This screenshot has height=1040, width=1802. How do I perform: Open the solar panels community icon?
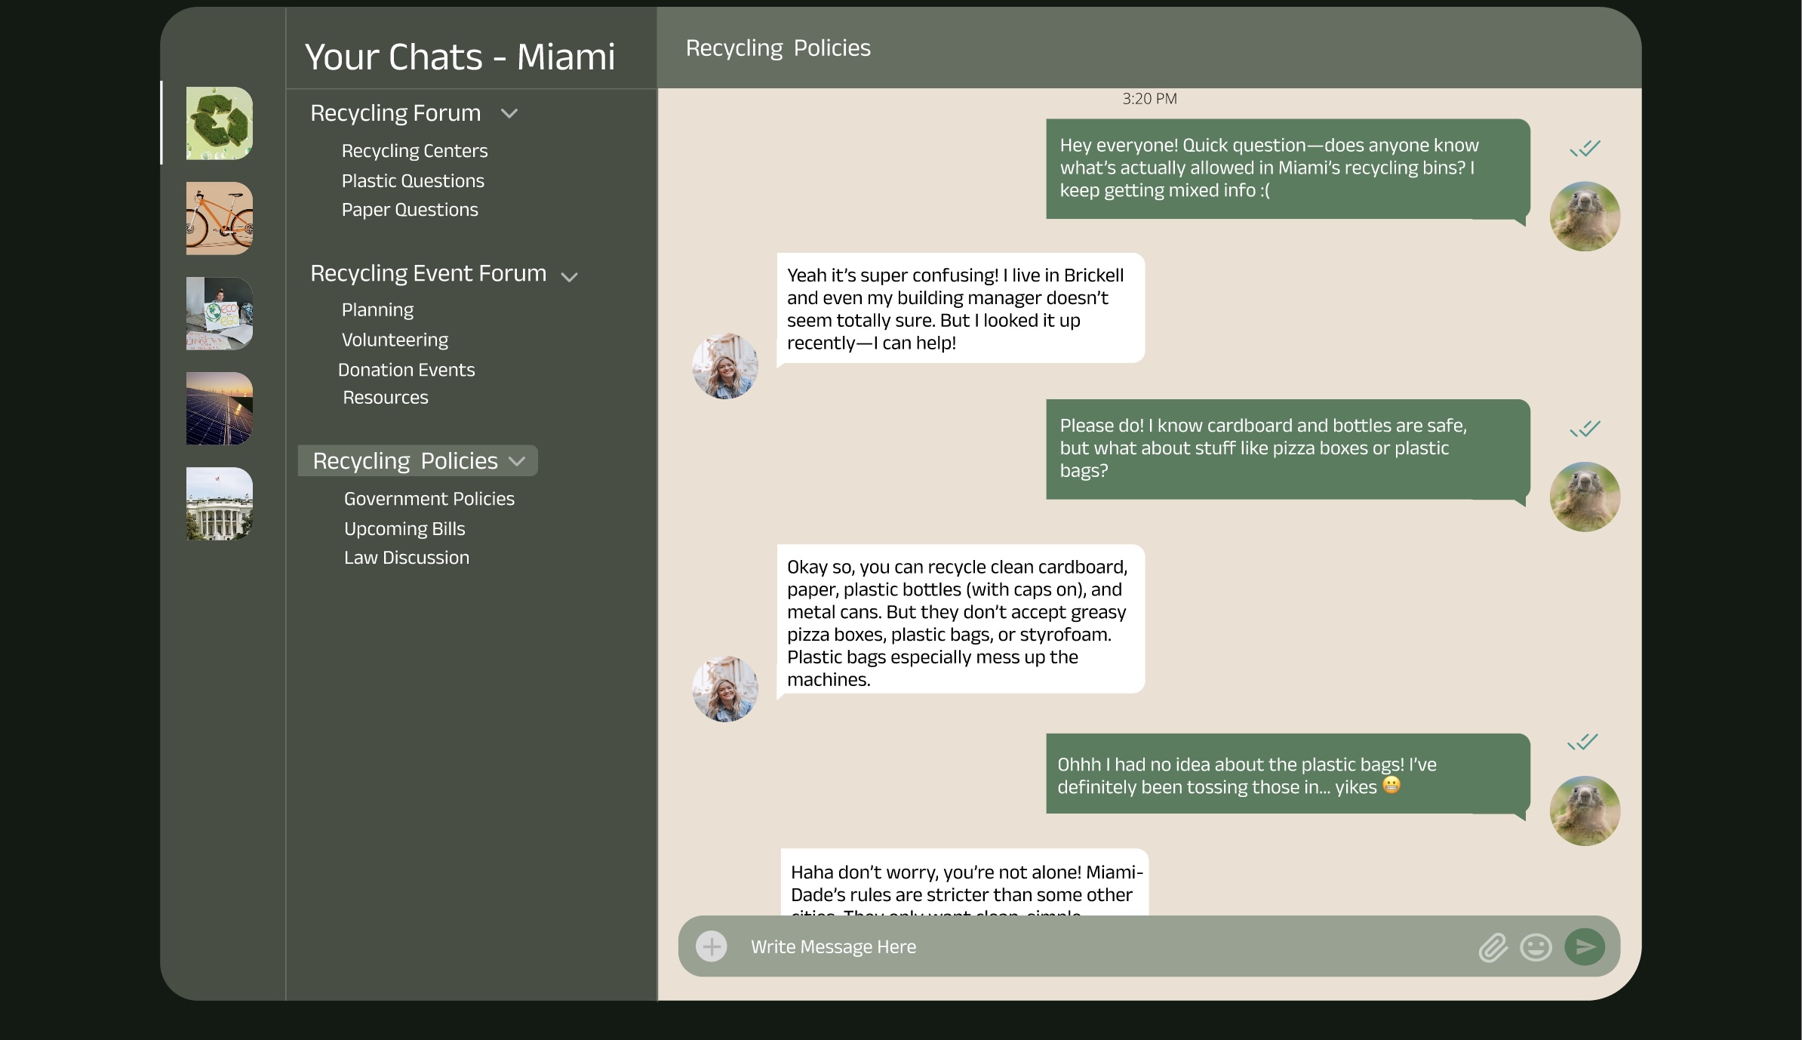coord(219,408)
